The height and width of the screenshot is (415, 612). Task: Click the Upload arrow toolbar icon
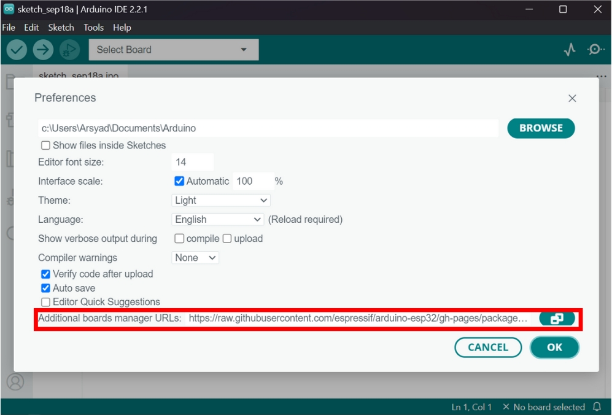[x=43, y=50]
